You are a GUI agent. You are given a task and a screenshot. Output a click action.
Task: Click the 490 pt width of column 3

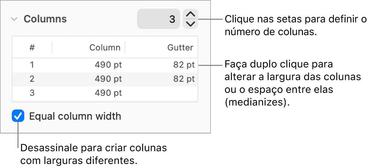(108, 93)
